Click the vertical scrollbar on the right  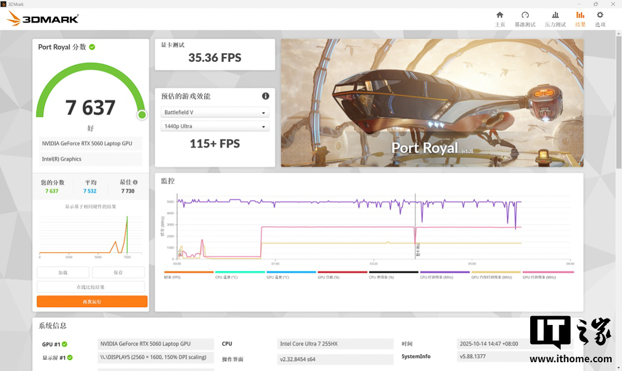[x=618, y=104]
